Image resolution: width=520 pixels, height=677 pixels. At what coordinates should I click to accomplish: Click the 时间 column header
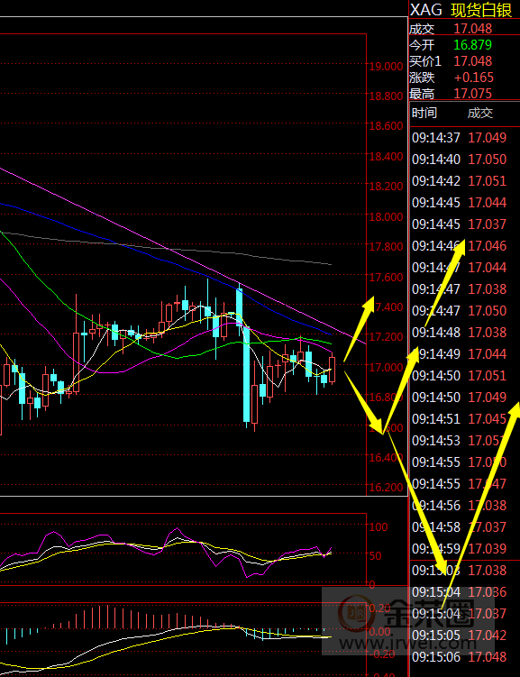(424, 113)
